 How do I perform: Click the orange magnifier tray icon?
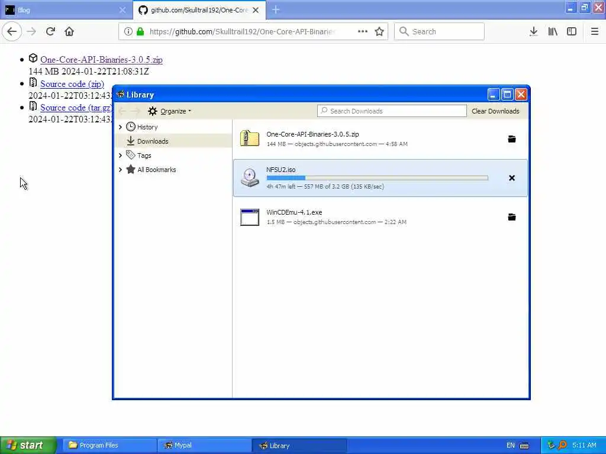pyautogui.click(x=562, y=445)
